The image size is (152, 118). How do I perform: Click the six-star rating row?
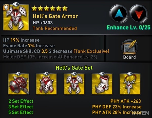(50, 8)
